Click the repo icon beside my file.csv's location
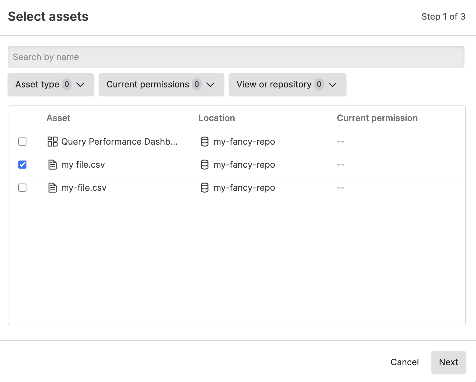Viewport: 476px width, 382px height. (205, 165)
